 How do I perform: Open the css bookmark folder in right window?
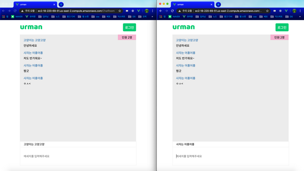click(x=253, y=17)
